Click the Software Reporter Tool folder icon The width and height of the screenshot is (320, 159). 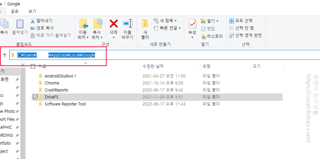40,104
